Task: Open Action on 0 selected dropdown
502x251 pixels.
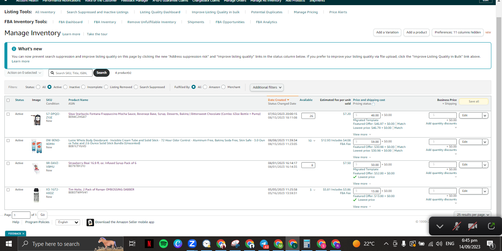Action: (x=24, y=73)
